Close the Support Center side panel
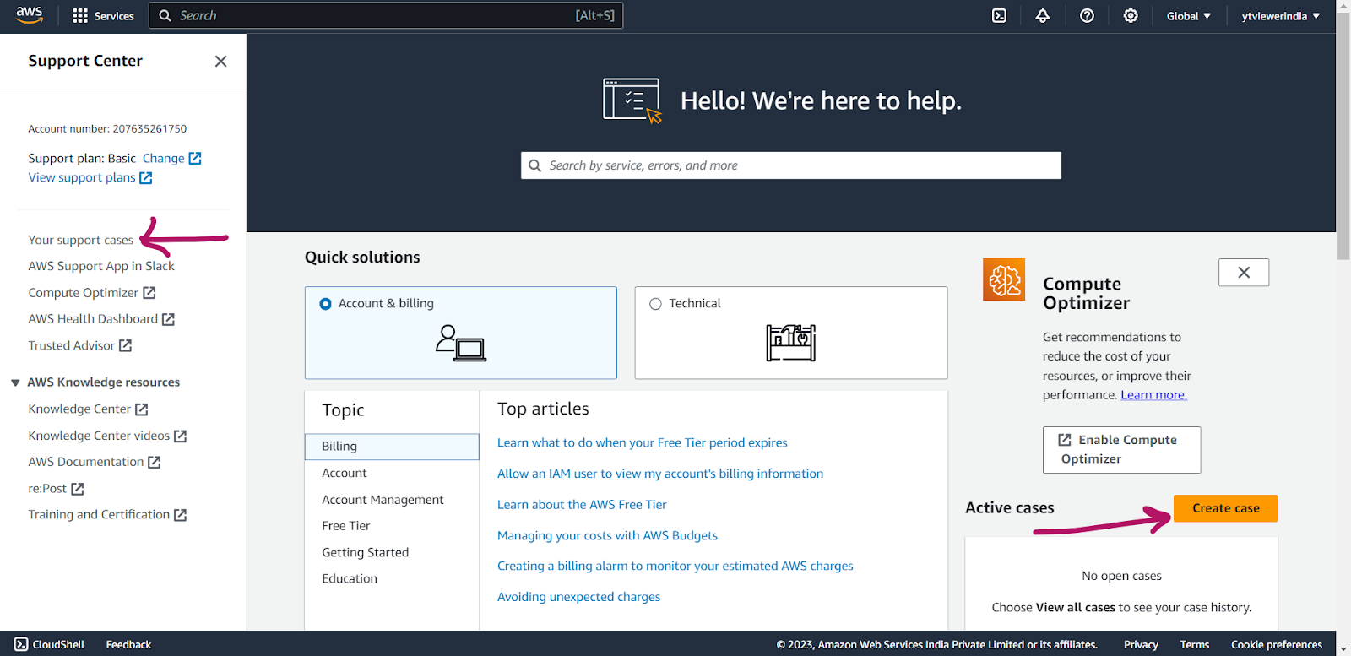Image resolution: width=1351 pixels, height=656 pixels. (221, 61)
